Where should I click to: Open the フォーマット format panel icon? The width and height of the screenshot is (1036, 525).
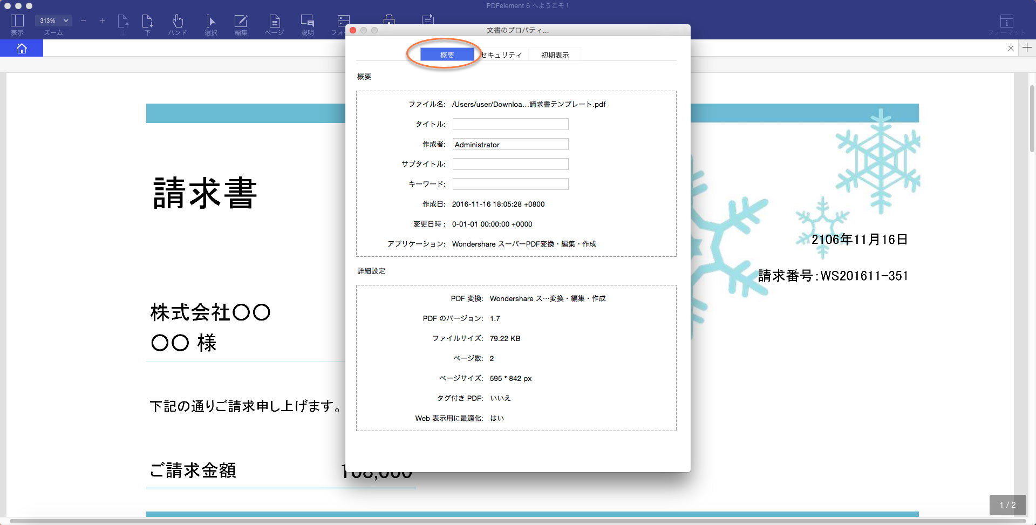click(x=1006, y=22)
